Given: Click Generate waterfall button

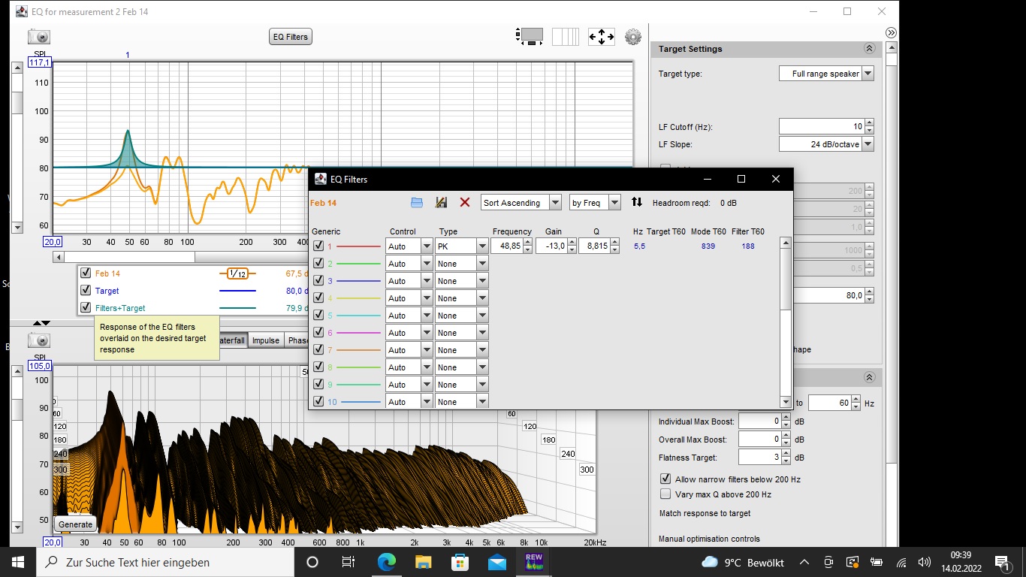Looking at the screenshot, I should coord(75,524).
